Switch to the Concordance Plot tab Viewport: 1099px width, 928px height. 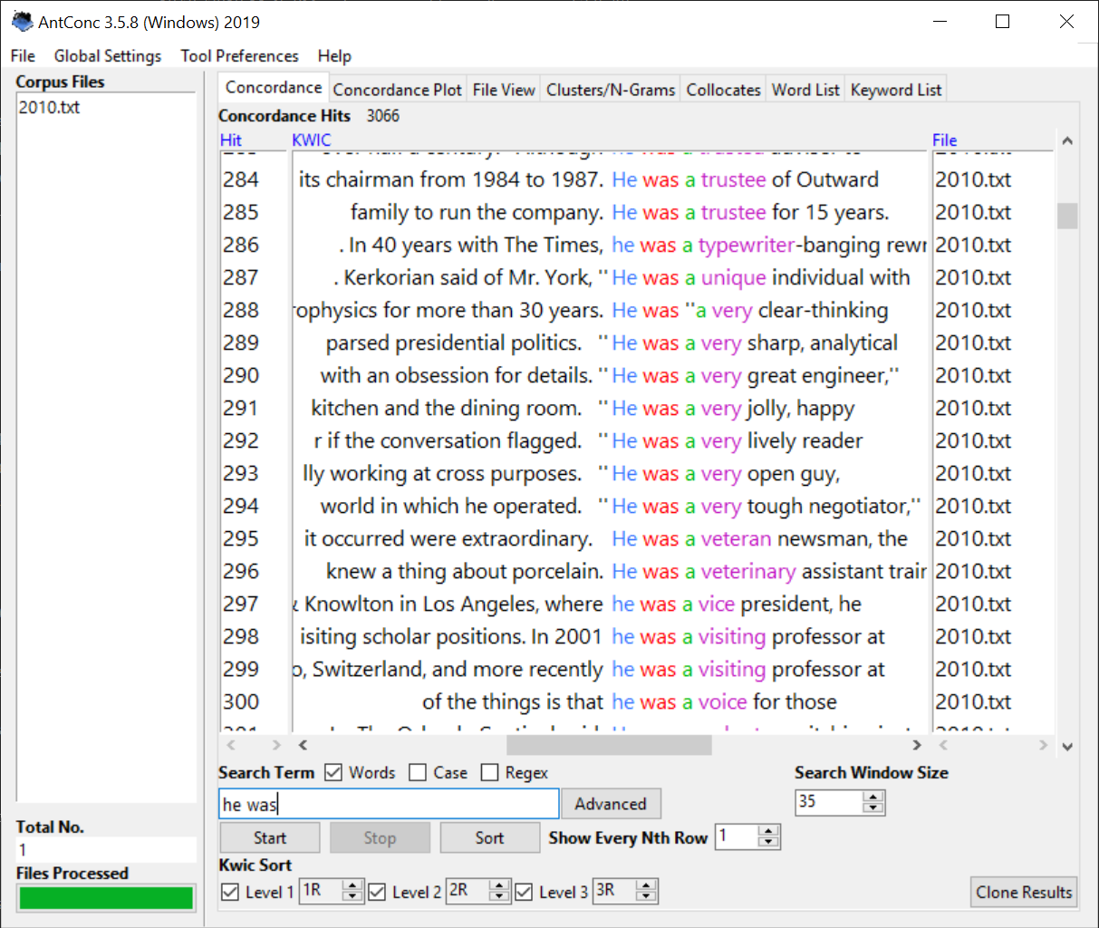(x=398, y=90)
